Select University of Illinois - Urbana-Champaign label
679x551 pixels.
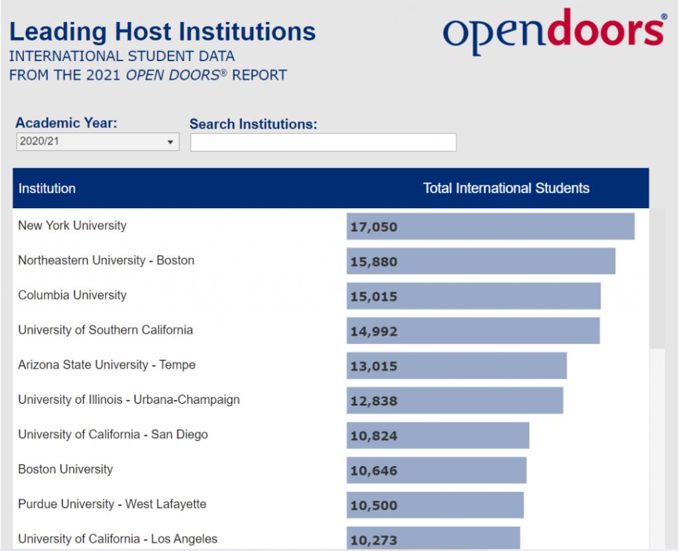[129, 399]
